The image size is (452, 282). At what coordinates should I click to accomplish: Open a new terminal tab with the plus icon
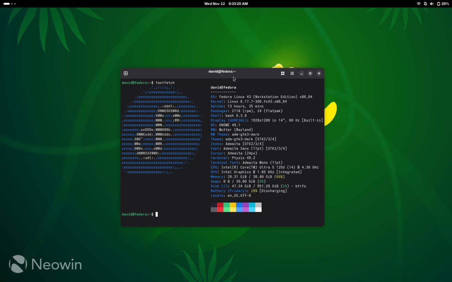click(x=126, y=73)
